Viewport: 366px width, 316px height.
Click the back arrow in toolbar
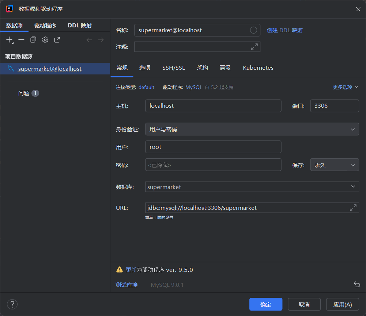[89, 40]
